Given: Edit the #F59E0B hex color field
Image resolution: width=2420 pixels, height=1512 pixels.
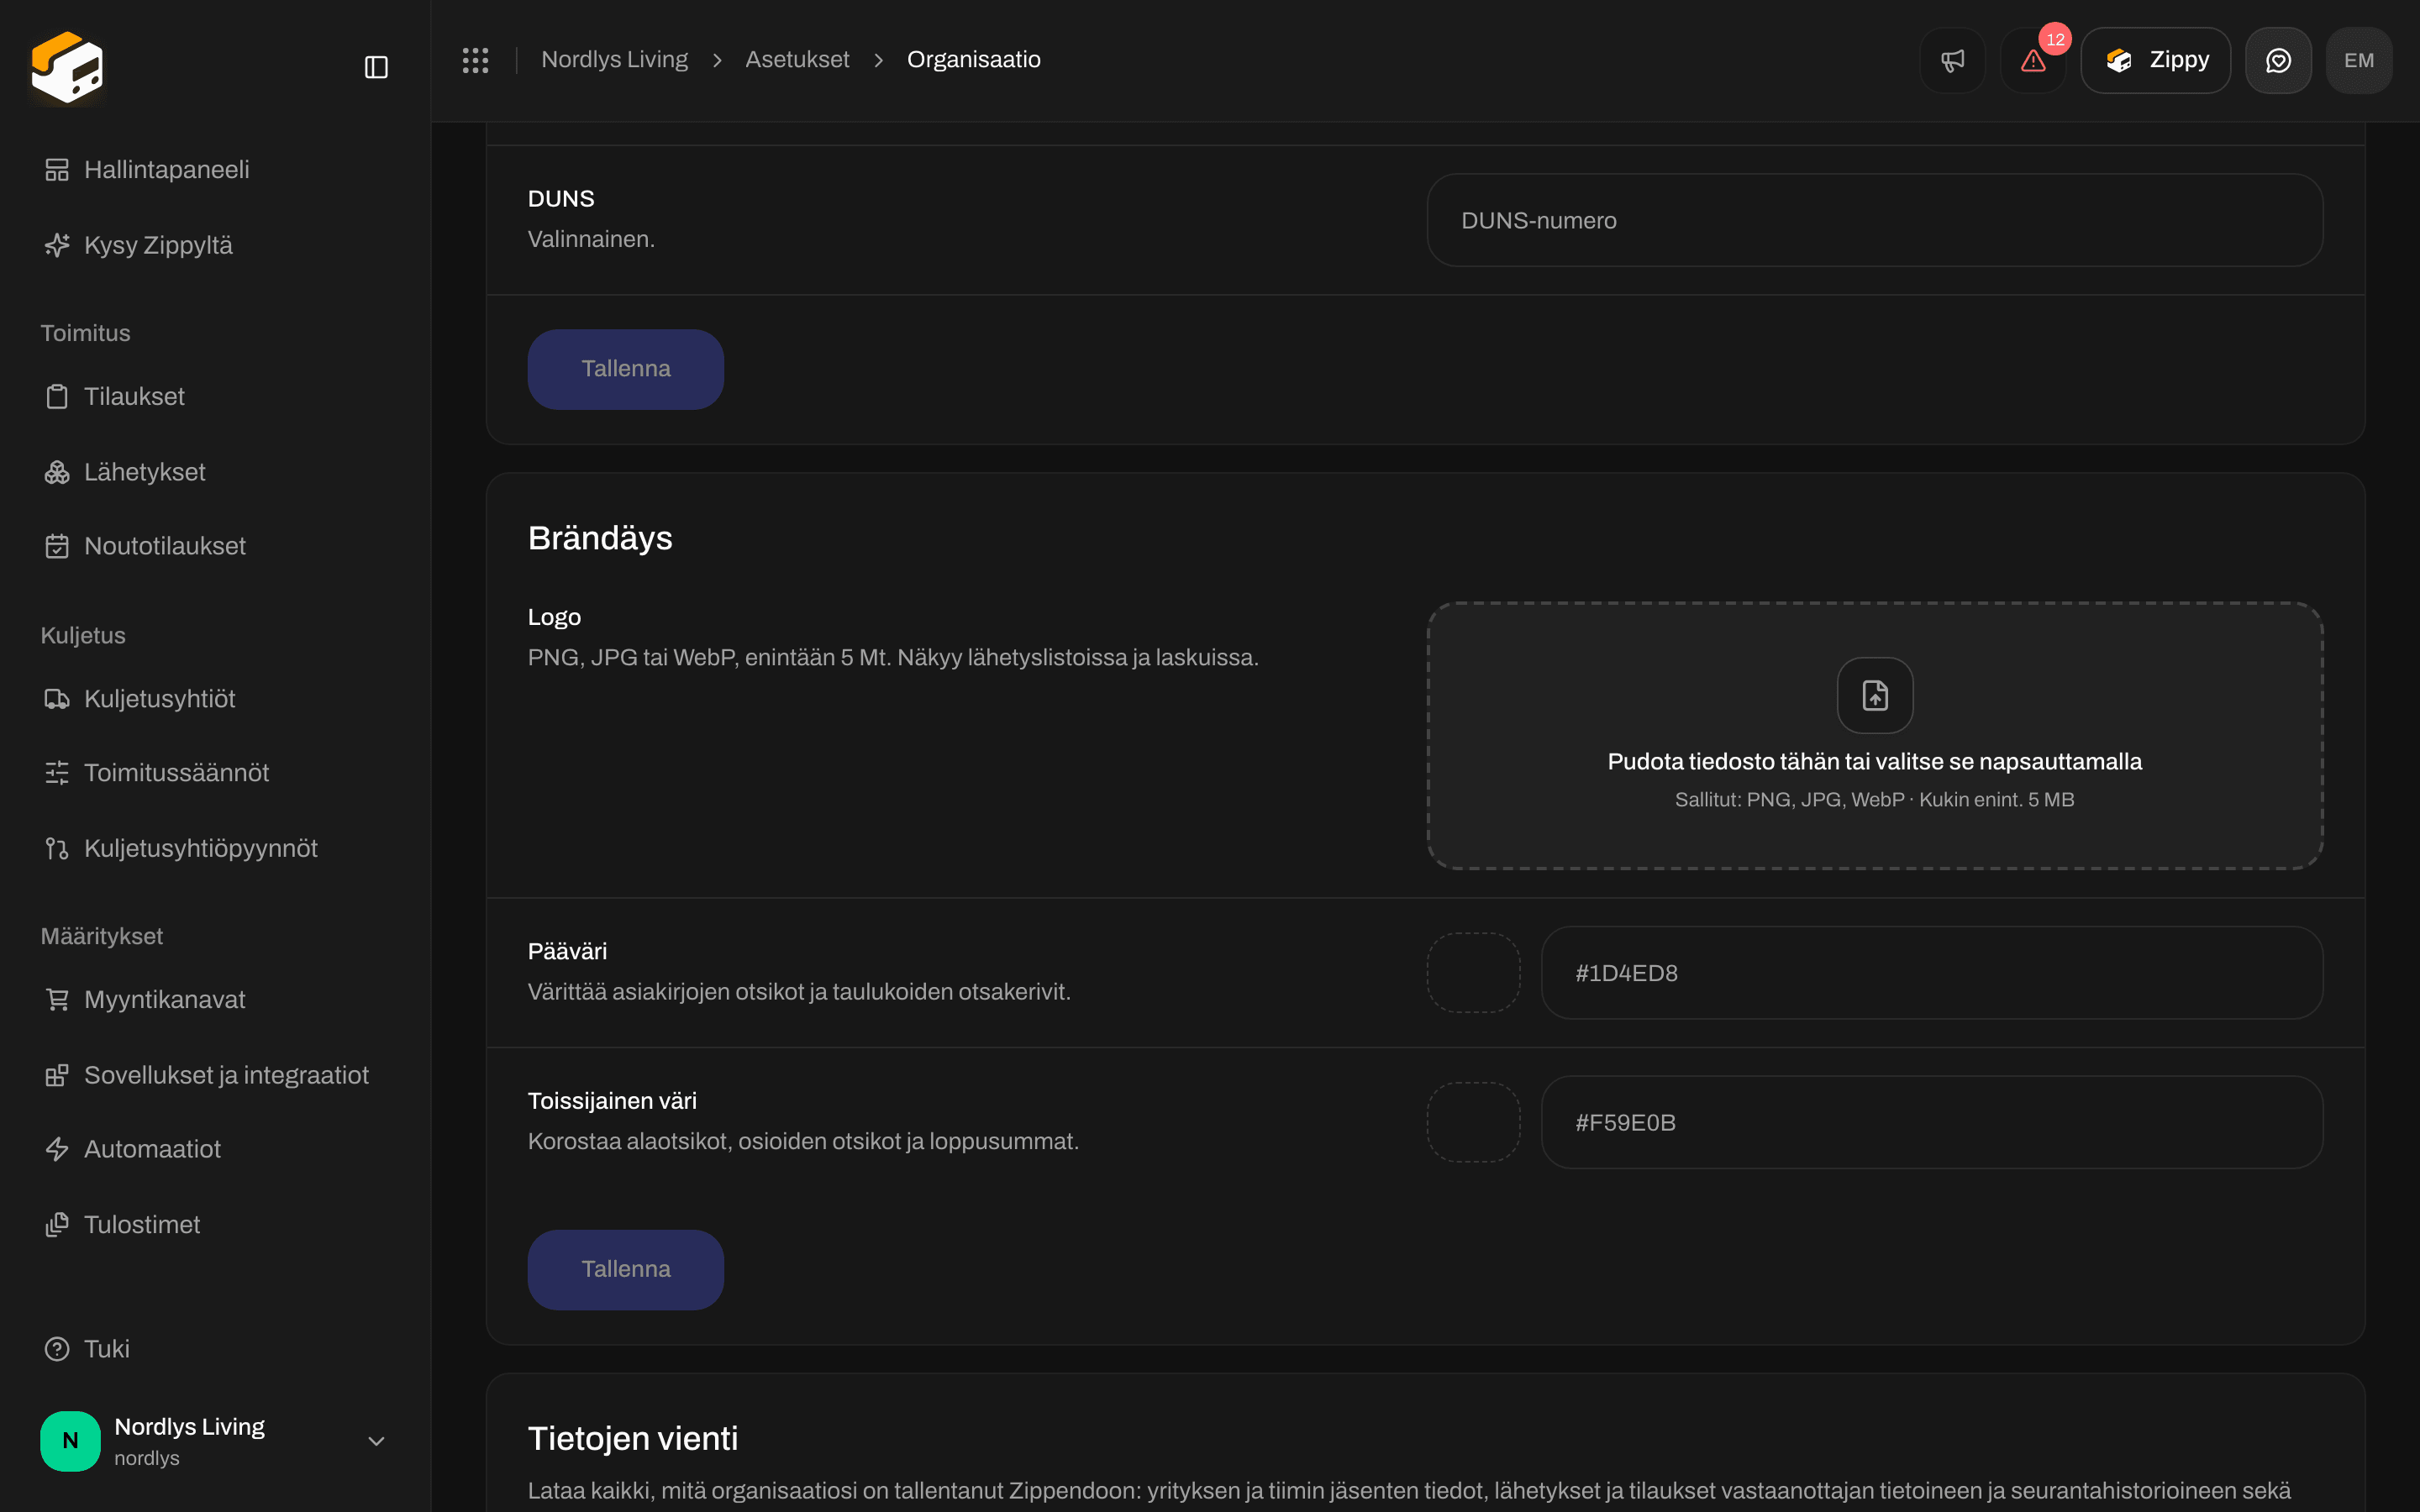Looking at the screenshot, I should pyautogui.click(x=1931, y=1122).
